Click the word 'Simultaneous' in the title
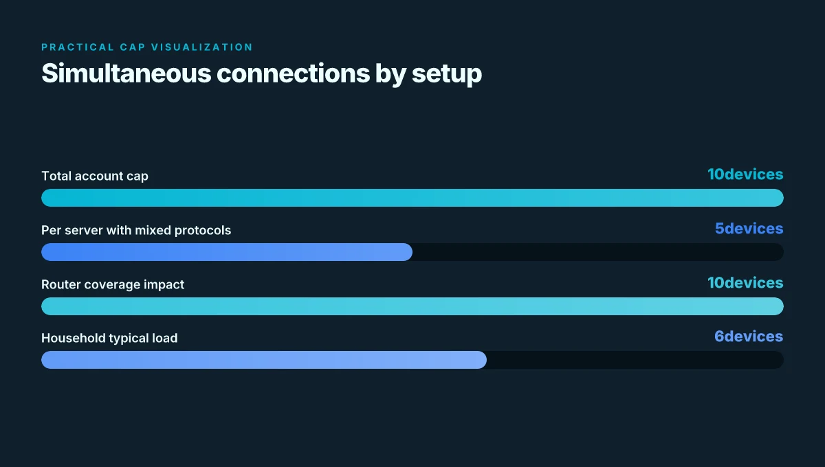The height and width of the screenshot is (467, 825). coord(126,73)
